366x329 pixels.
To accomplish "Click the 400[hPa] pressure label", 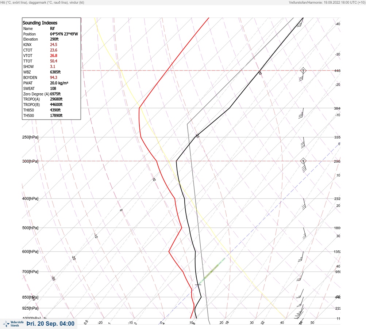I will pos(30,199).
